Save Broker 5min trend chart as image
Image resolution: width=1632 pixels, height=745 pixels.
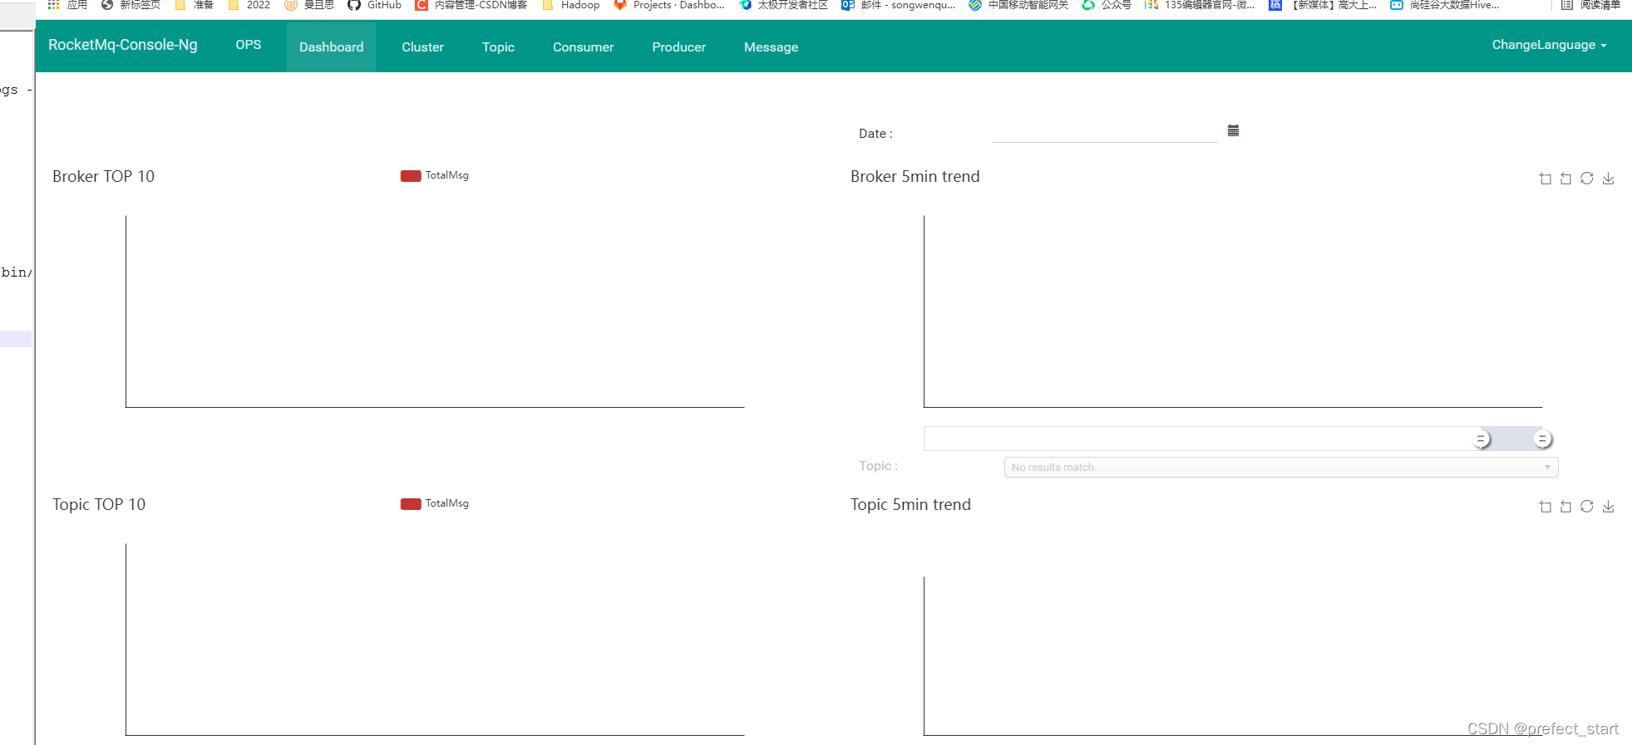[x=1609, y=179]
